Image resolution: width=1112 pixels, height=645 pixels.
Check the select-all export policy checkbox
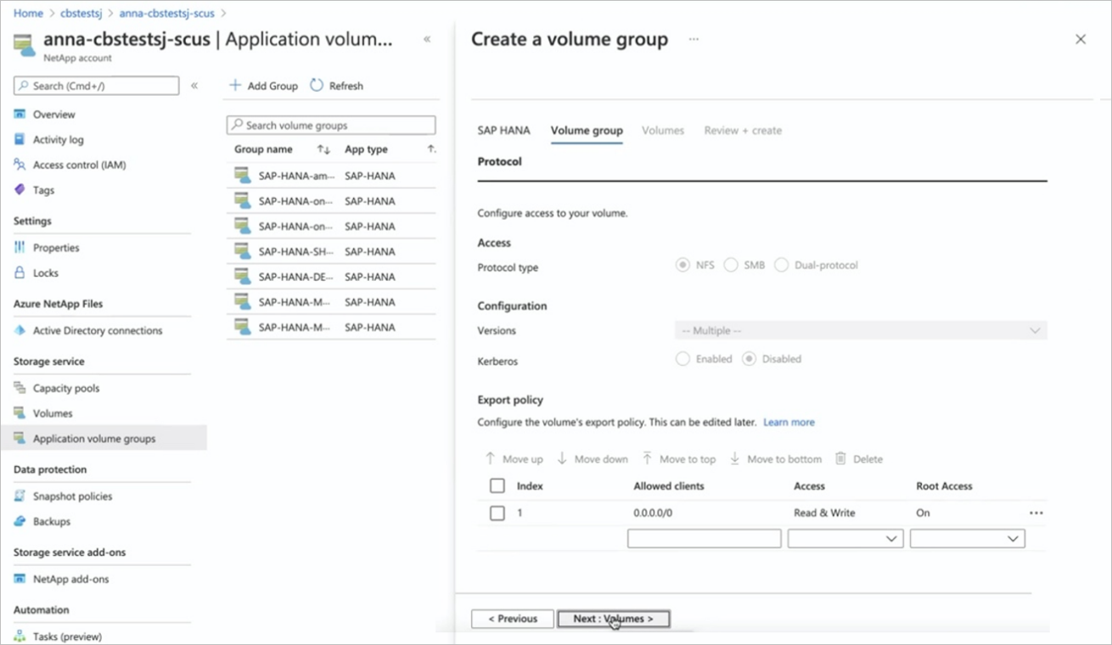(497, 486)
